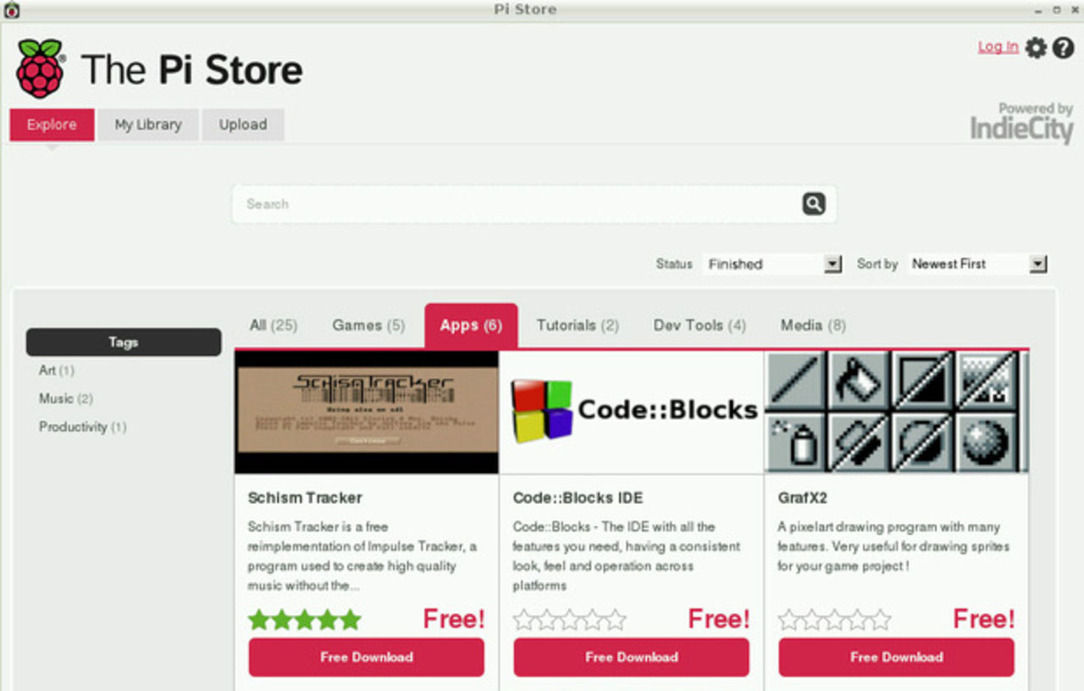Image resolution: width=1084 pixels, height=691 pixels.
Task: Open the My Library tab
Action: [x=147, y=124]
